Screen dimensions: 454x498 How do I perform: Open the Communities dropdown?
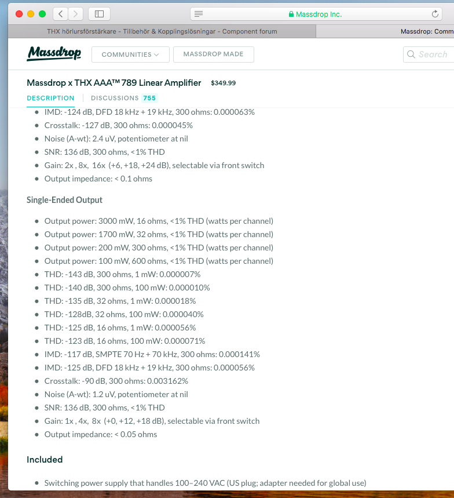pyautogui.click(x=130, y=54)
